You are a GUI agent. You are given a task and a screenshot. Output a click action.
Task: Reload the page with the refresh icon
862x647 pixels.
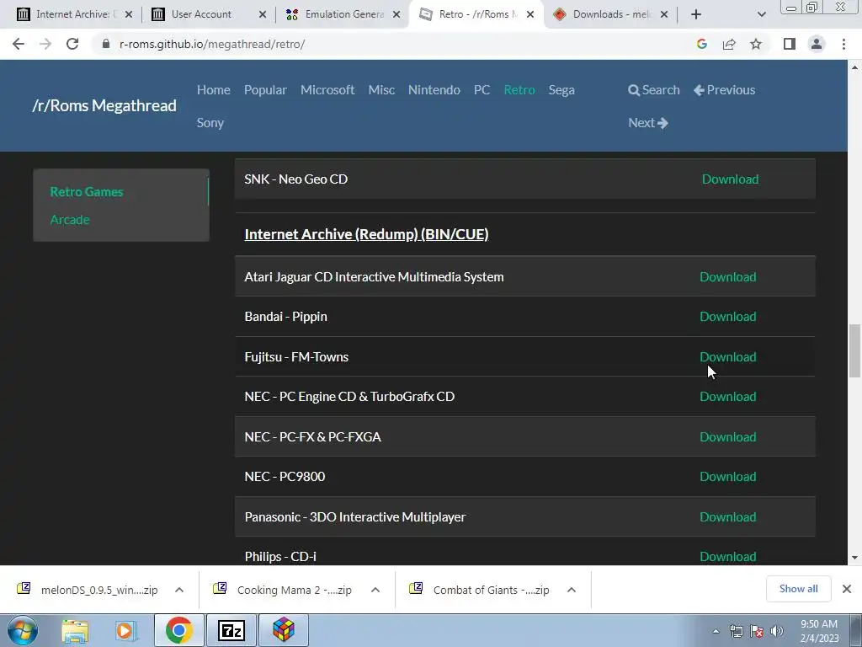pyautogui.click(x=72, y=44)
